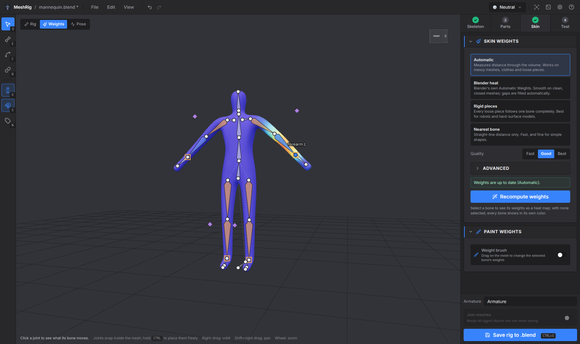The image size is (580, 344).
Task: Go to the Test step tab
Action: pyautogui.click(x=565, y=23)
